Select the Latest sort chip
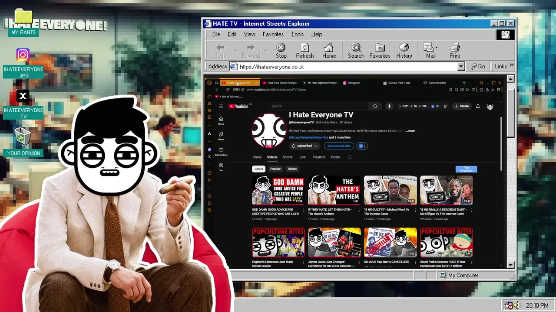Screen dimensions: 556x312 (258, 169)
